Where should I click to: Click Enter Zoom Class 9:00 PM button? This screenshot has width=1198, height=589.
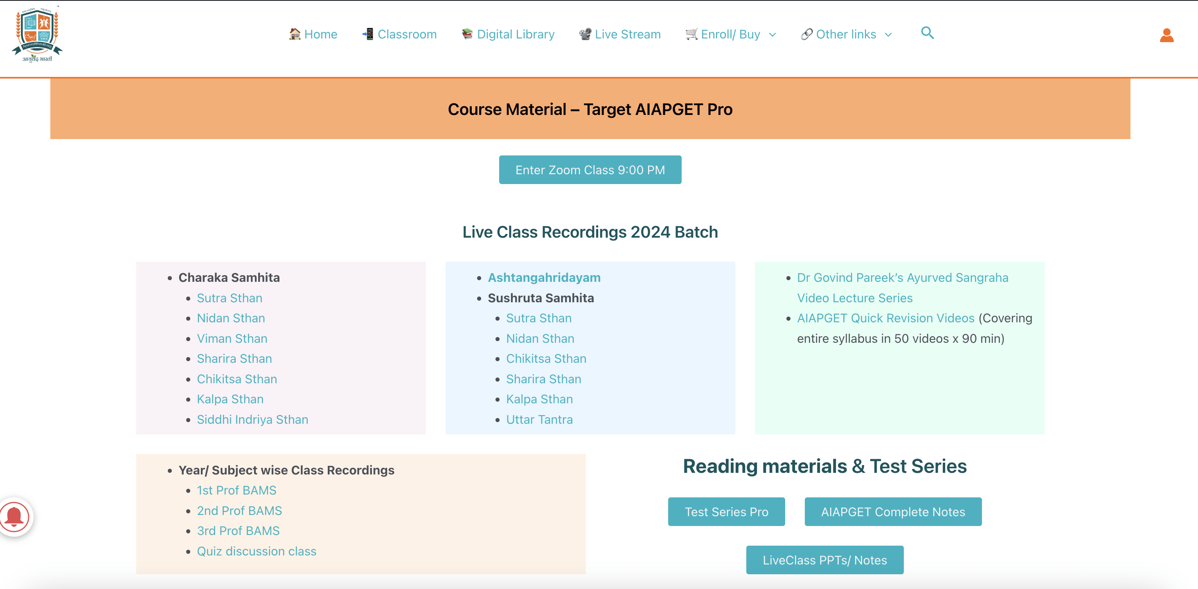point(590,170)
